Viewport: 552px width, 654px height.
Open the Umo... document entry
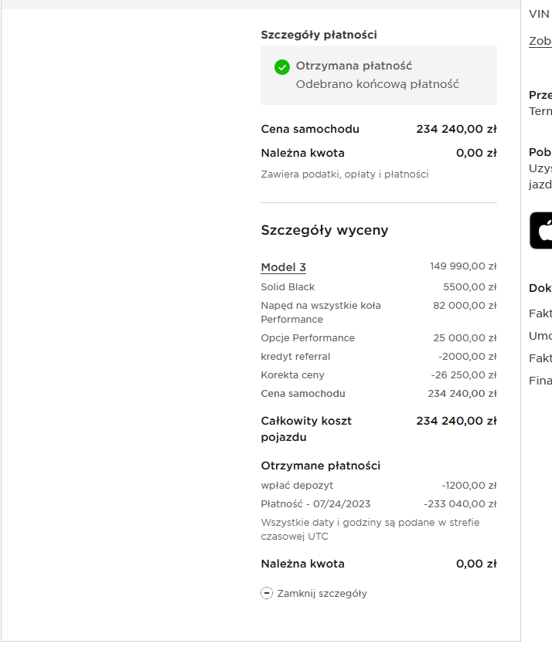click(x=540, y=336)
